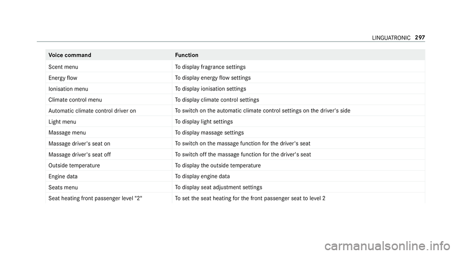Screen dimensions: 458x254
Task: Click "To display fragrance settings" description
Action: [x=210, y=67]
